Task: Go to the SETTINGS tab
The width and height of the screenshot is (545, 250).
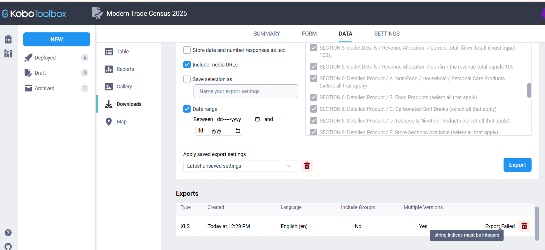Action: point(387,34)
